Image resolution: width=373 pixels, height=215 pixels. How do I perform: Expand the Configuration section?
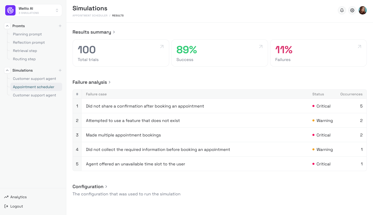tap(90, 187)
